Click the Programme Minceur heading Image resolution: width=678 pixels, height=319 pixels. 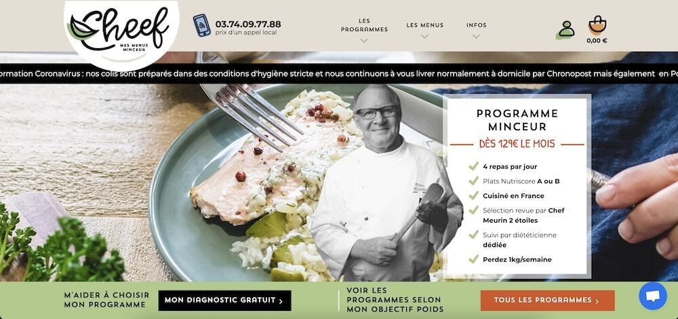pyautogui.click(x=517, y=120)
